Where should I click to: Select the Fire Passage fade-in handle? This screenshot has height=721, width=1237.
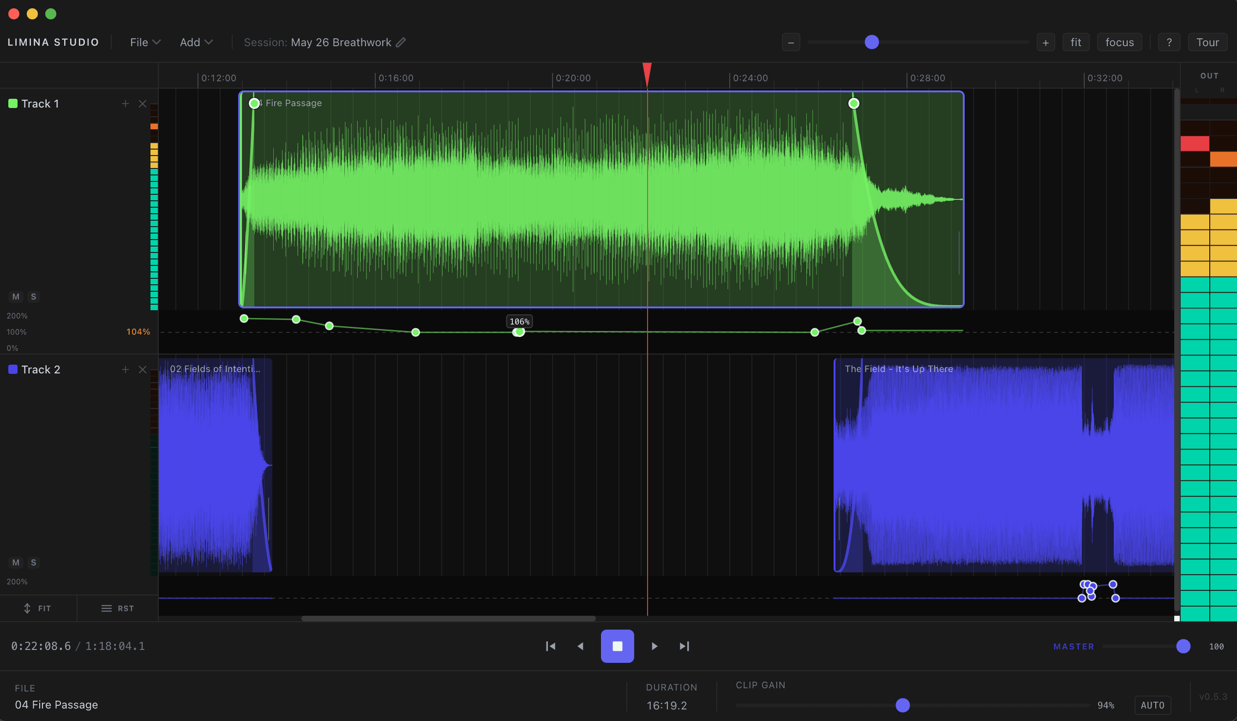pos(254,103)
